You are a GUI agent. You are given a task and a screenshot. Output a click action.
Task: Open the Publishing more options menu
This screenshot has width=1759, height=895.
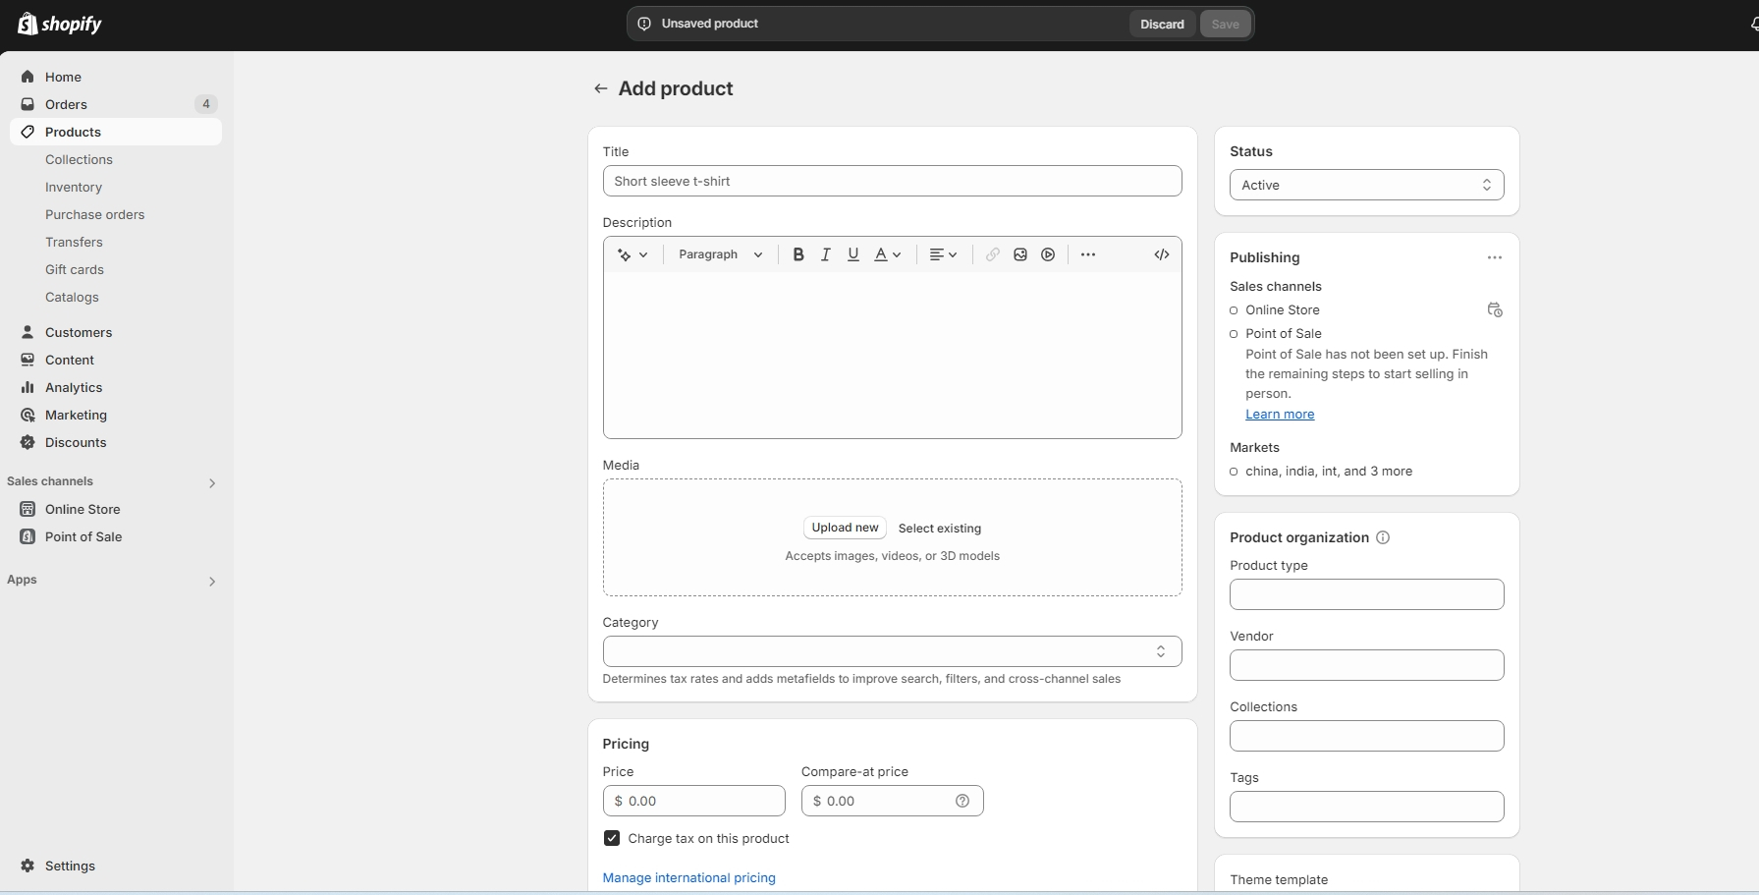pos(1494,257)
